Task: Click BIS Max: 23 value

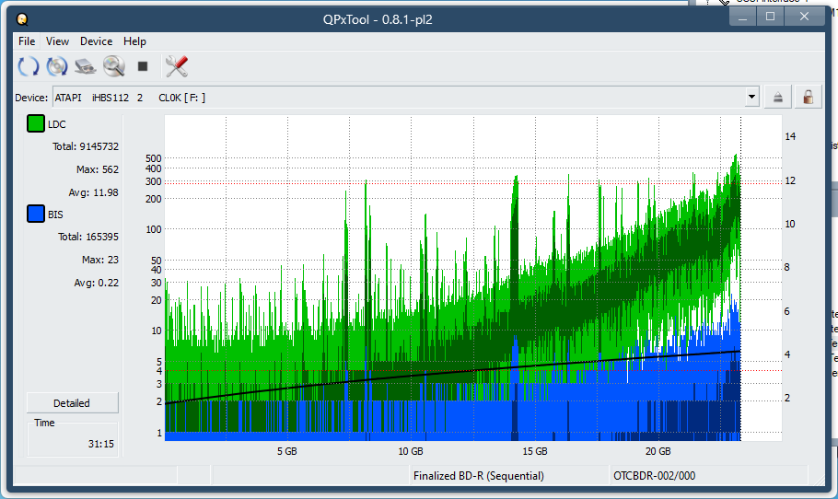Action: coord(100,260)
